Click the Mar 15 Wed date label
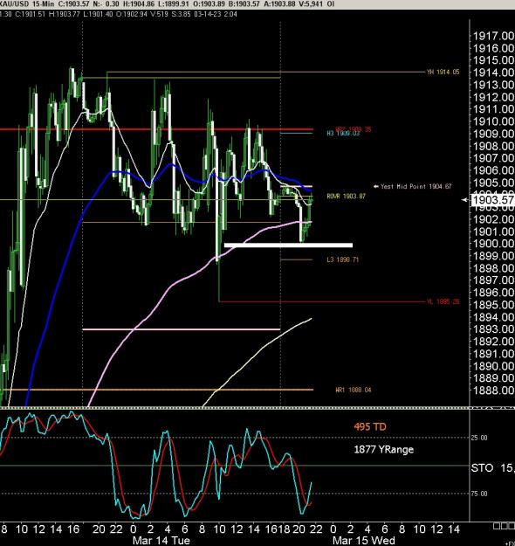This screenshot has height=546, width=515. [364, 541]
